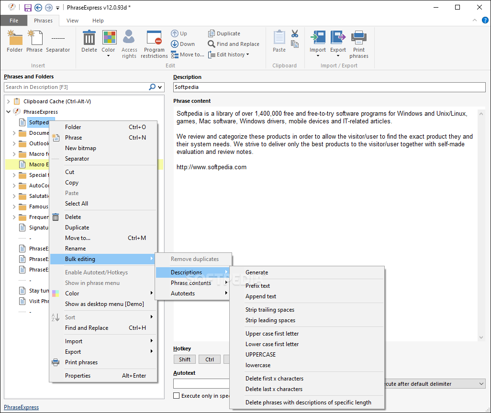Click the back arrow in title bar
This screenshot has width=491, height=413.
point(38,8)
